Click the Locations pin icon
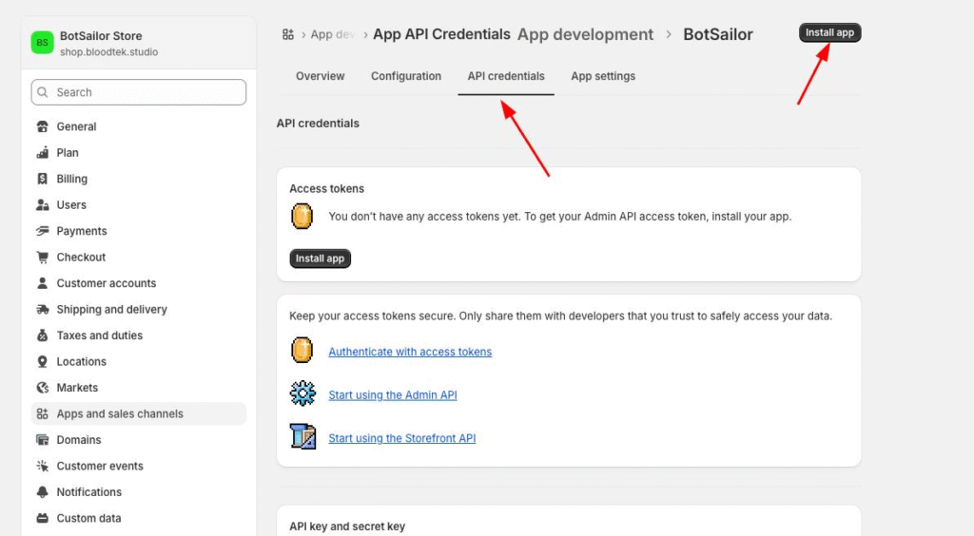This screenshot has width=974, height=536. pyautogui.click(x=42, y=361)
